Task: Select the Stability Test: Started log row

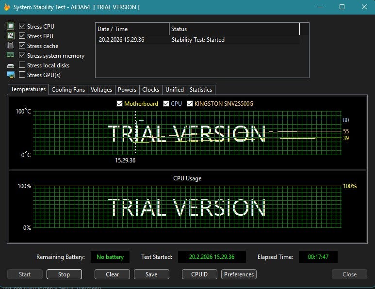Action: point(198,40)
